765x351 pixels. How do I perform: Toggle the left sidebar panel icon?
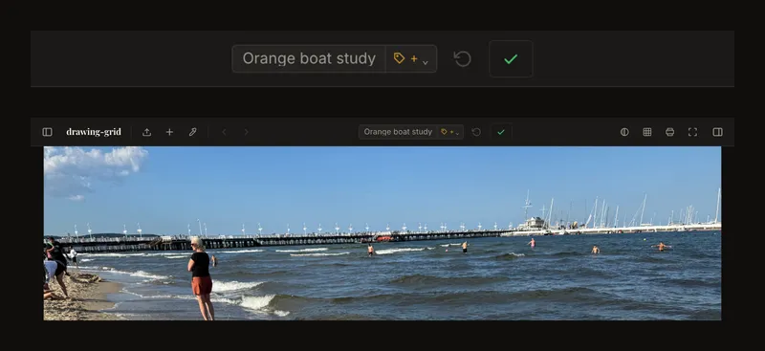click(x=47, y=132)
